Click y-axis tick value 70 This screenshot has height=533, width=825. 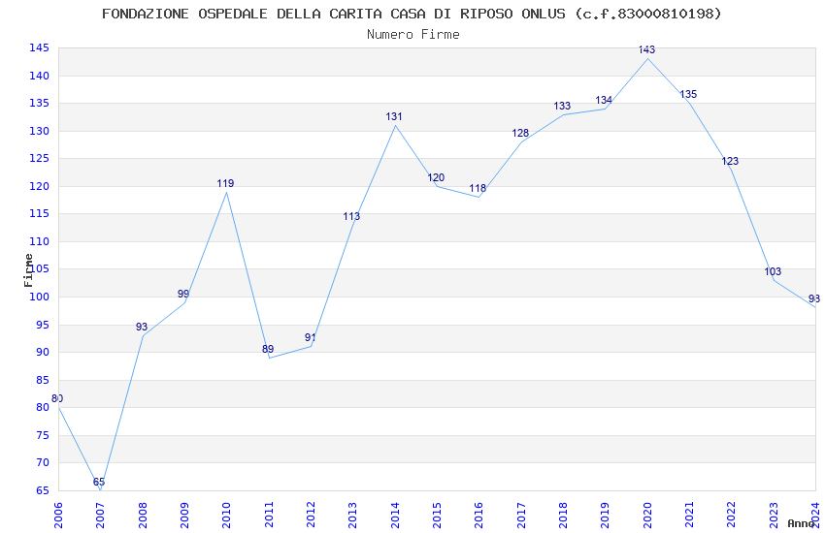[42, 462]
